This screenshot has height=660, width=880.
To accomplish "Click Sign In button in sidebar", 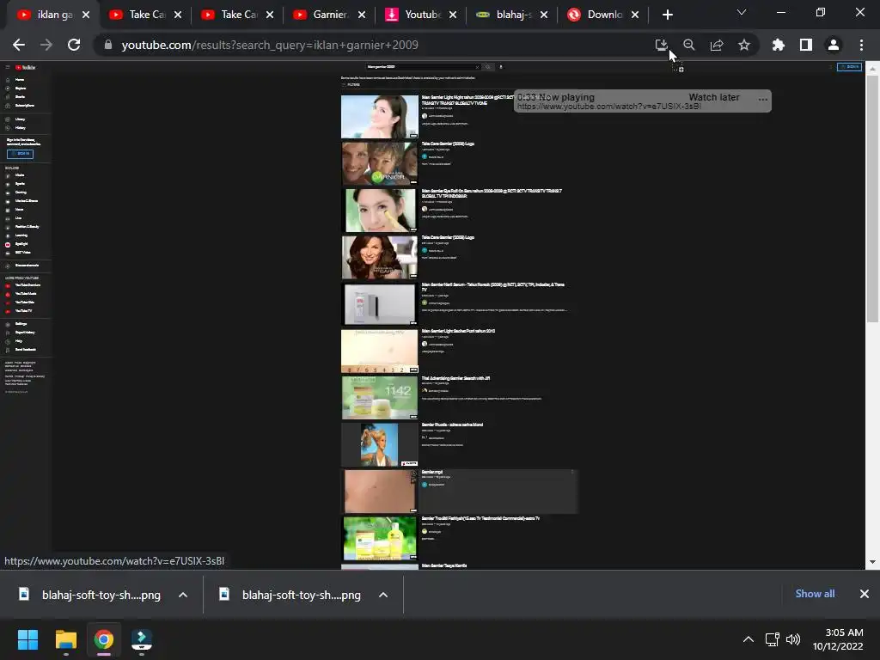I will coord(21,153).
